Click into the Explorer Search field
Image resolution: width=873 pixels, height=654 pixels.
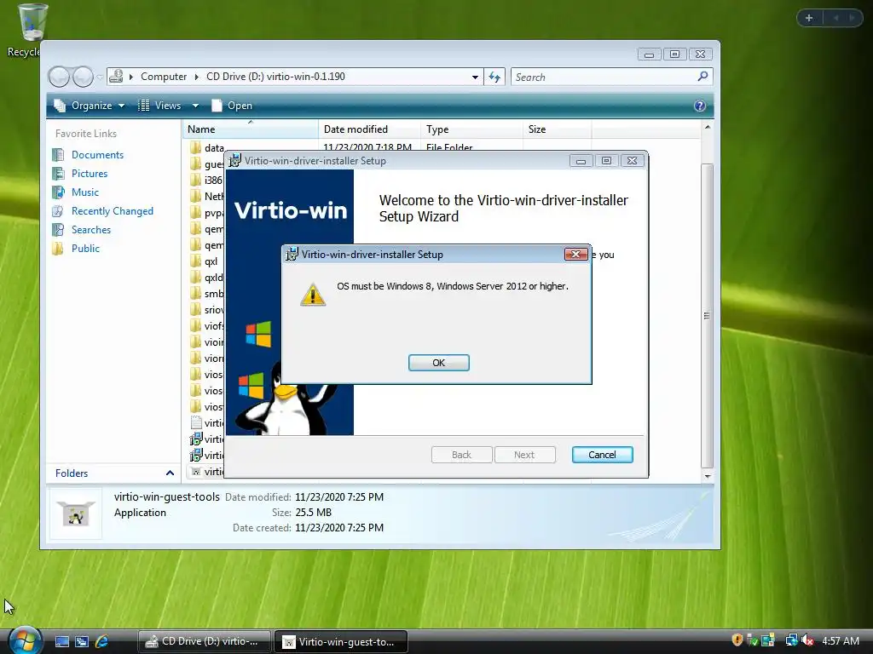[604, 77]
